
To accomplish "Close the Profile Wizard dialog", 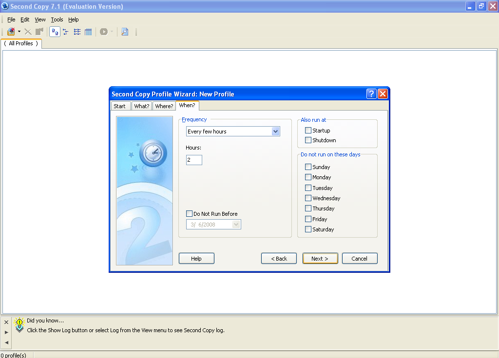I will pos(383,94).
